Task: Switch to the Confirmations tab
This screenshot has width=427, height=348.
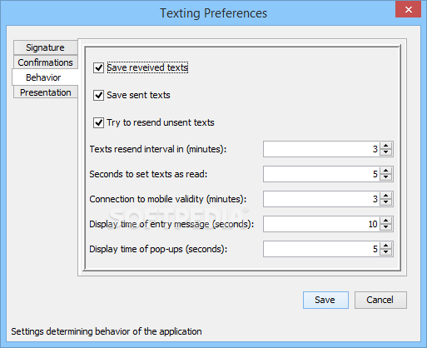Action: tap(45, 62)
